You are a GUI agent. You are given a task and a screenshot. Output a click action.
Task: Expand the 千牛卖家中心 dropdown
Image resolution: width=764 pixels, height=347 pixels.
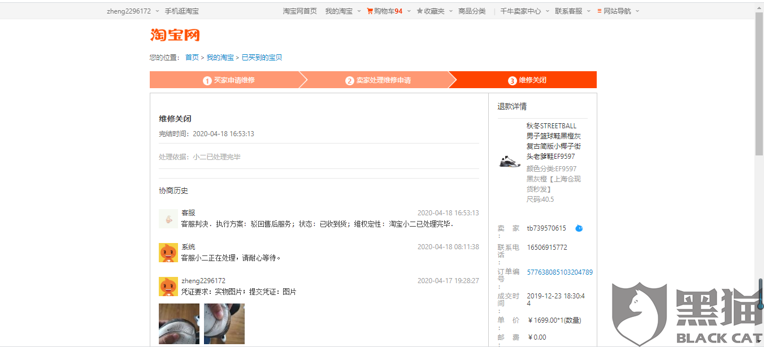(x=548, y=11)
